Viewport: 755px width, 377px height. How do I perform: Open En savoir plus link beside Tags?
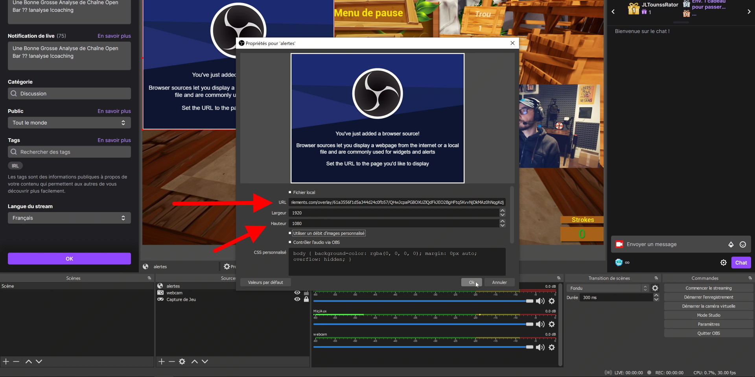click(x=114, y=140)
